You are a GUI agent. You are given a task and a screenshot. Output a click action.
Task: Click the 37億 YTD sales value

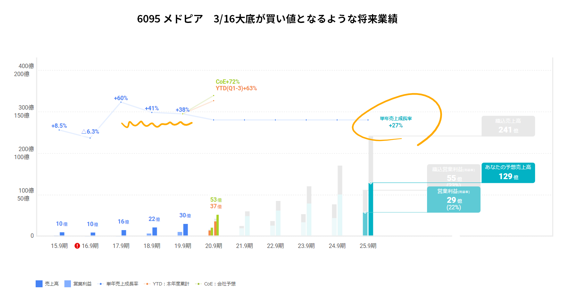pyautogui.click(x=216, y=206)
